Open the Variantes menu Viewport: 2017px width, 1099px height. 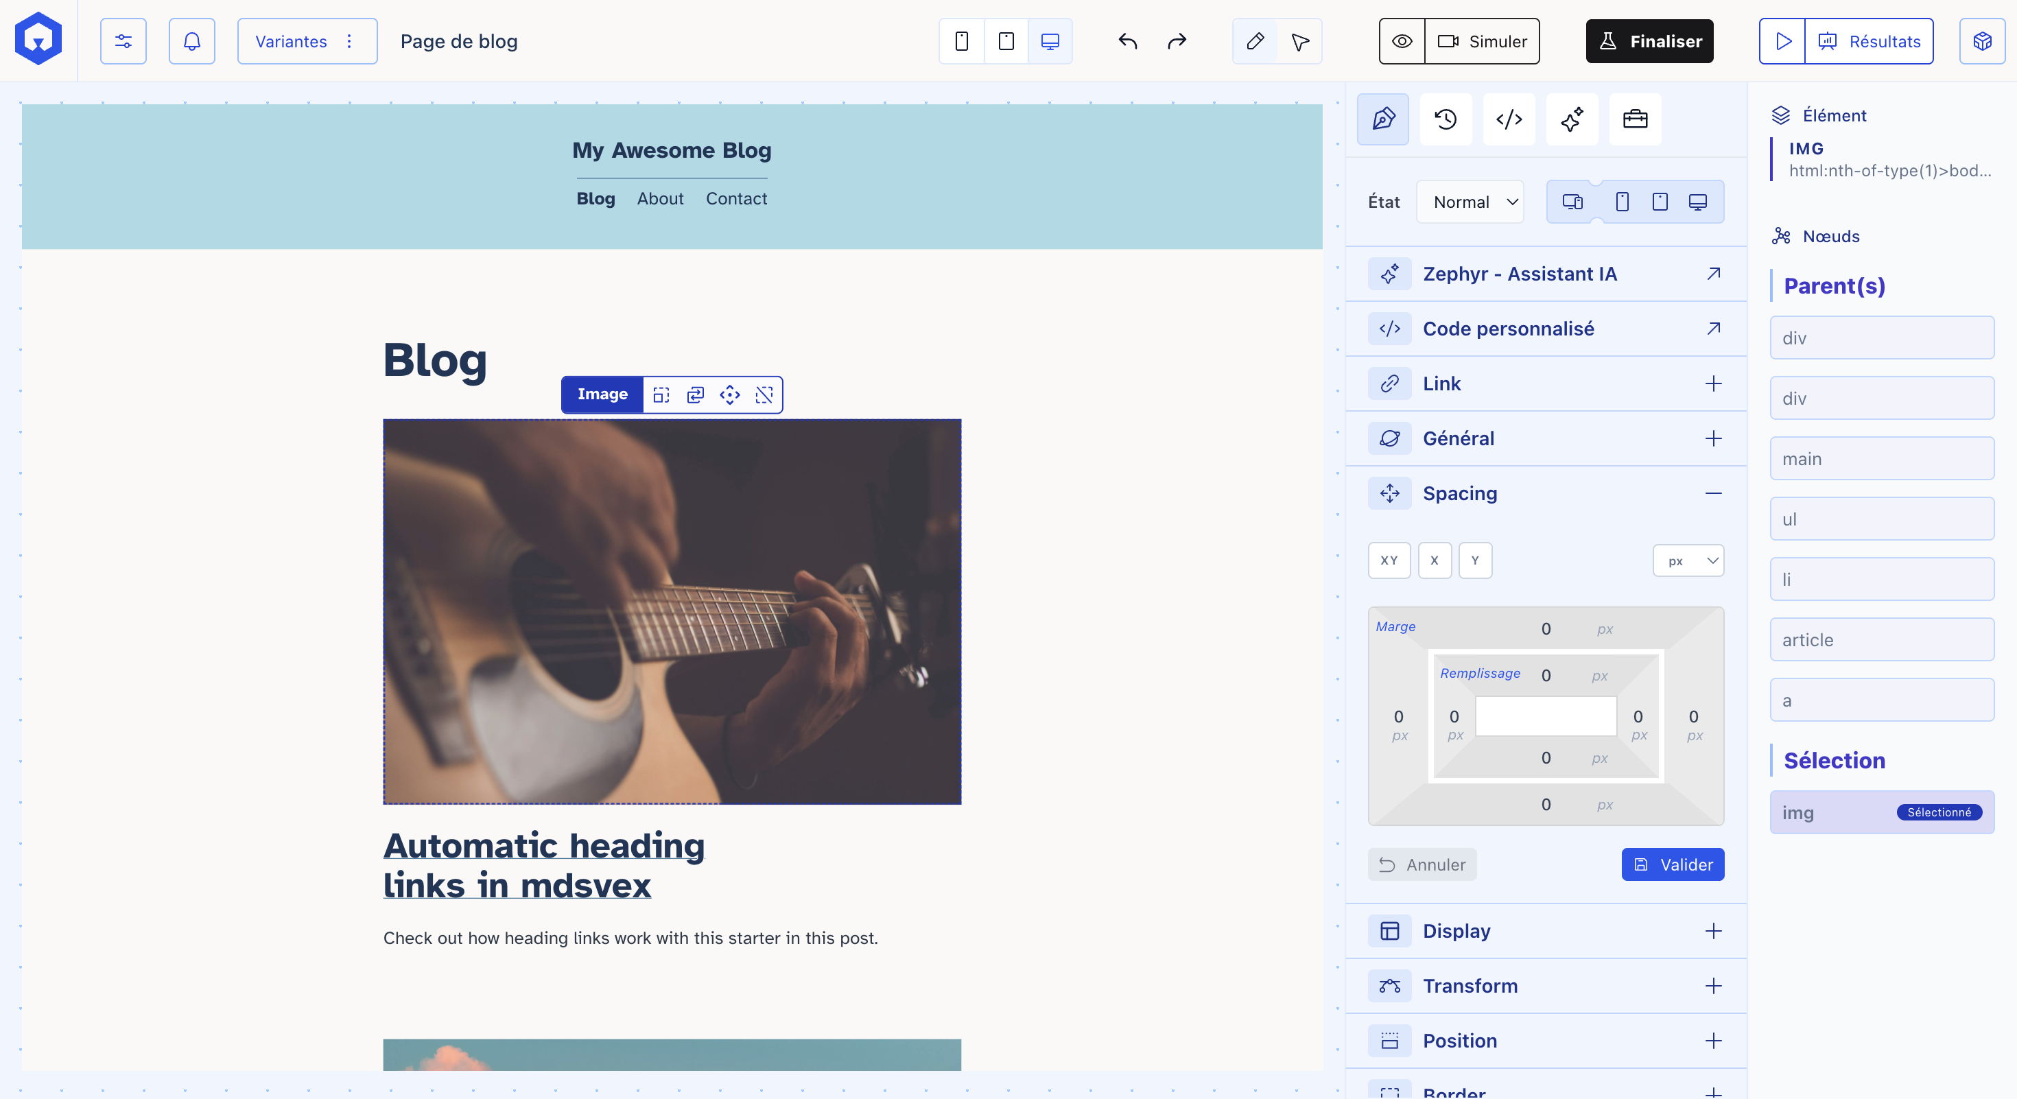(306, 41)
